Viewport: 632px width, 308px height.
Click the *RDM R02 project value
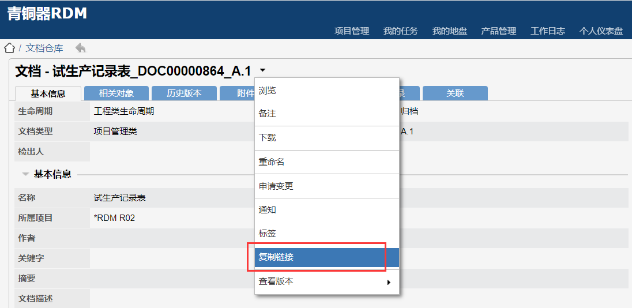coord(114,218)
